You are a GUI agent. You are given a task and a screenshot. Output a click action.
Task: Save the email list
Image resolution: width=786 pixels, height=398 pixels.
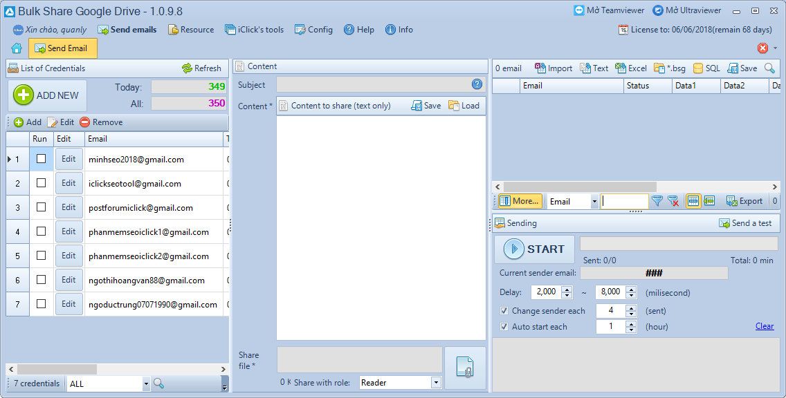[742, 68]
